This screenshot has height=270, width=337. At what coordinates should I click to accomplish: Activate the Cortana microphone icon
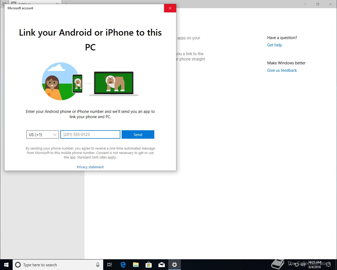coord(98,265)
